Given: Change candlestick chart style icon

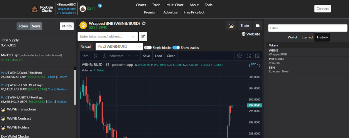Looking at the screenshot, I should coord(95,56).
